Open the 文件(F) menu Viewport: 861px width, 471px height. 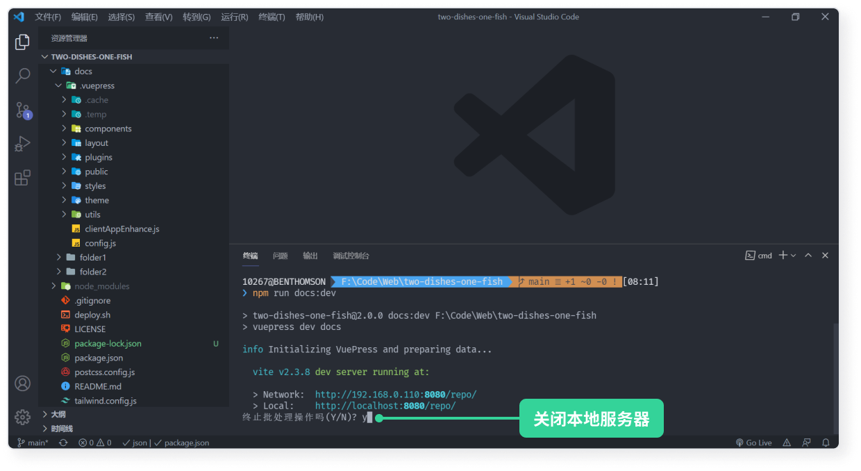(48, 17)
